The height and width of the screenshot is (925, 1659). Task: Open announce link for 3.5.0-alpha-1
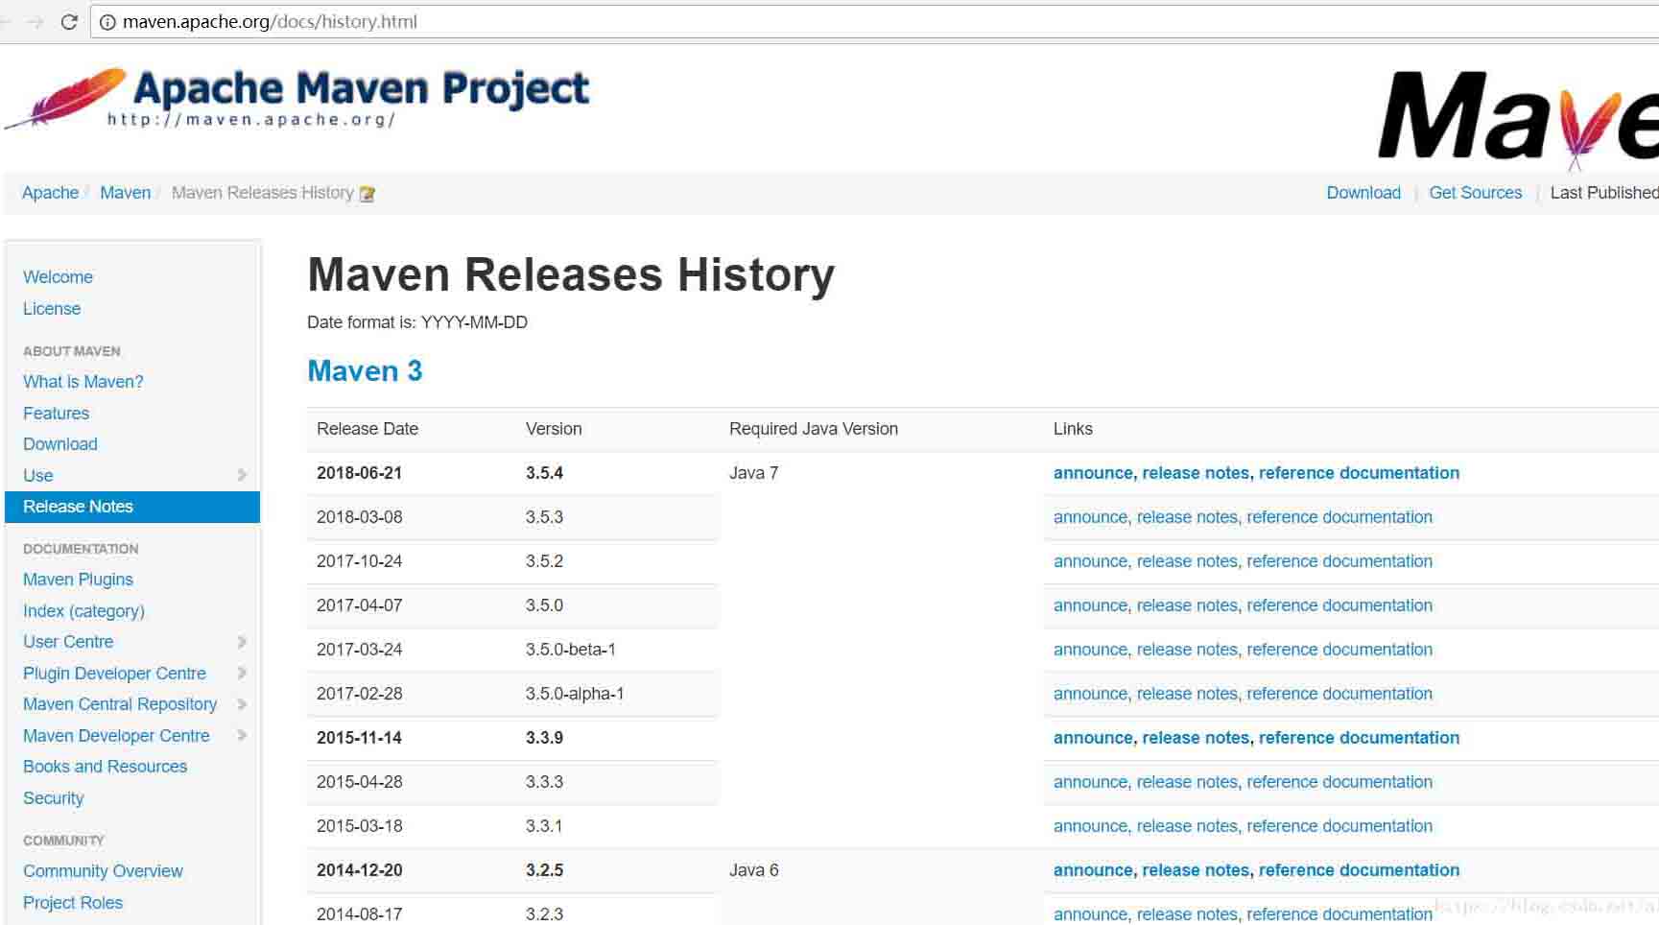pos(1090,693)
